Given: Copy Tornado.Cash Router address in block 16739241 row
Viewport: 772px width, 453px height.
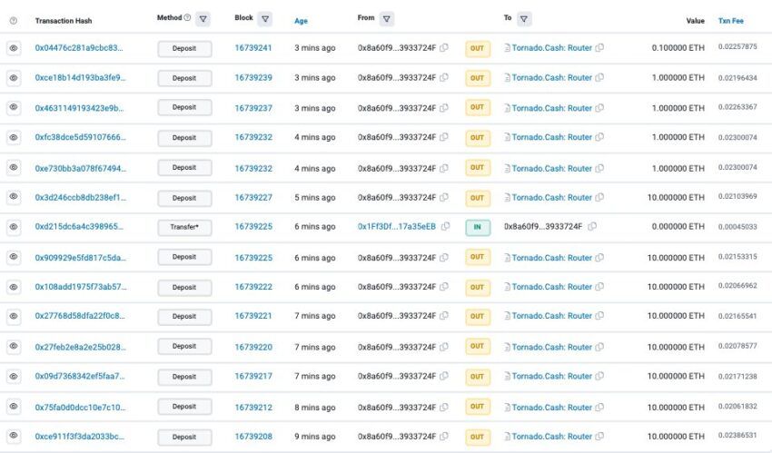Looking at the screenshot, I should click(599, 48).
